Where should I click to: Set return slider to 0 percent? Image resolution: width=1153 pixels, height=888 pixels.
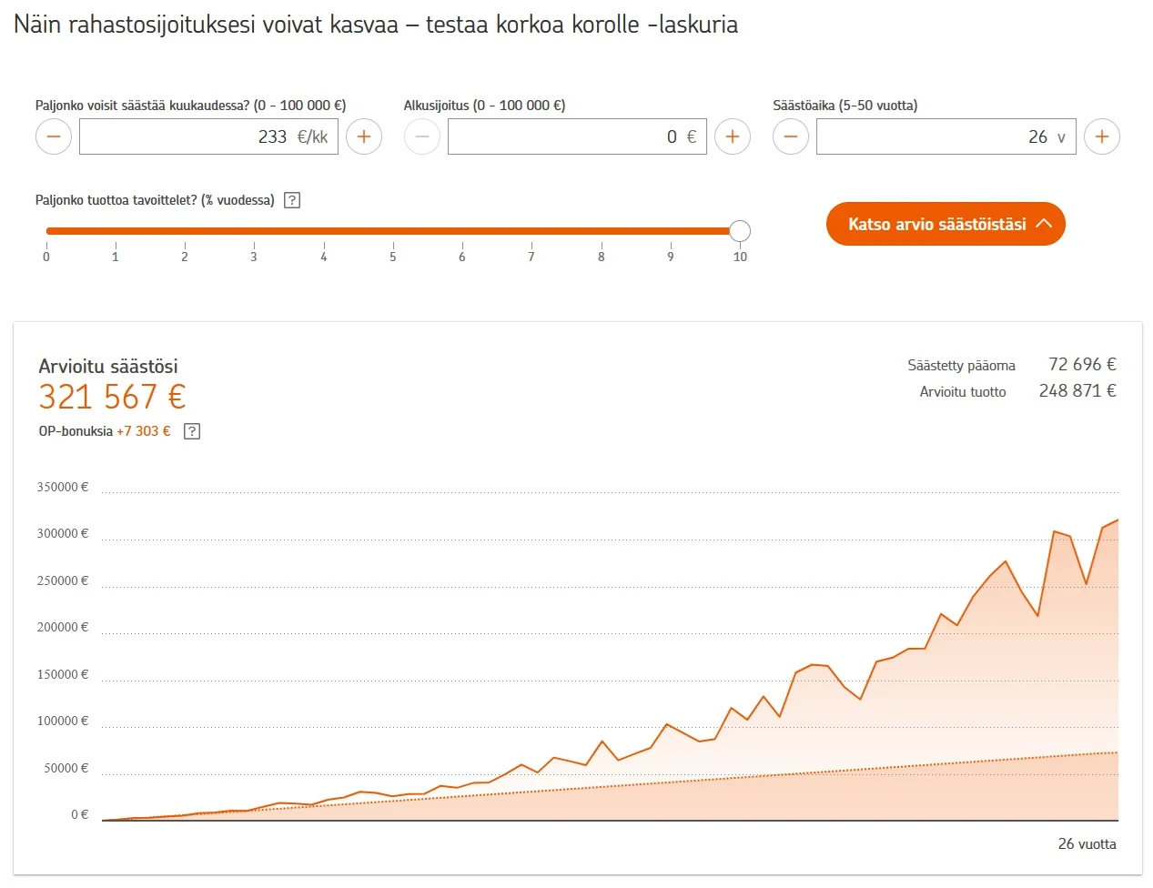(46, 231)
